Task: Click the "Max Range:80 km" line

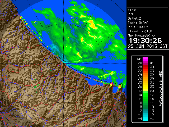Action: 142,35
